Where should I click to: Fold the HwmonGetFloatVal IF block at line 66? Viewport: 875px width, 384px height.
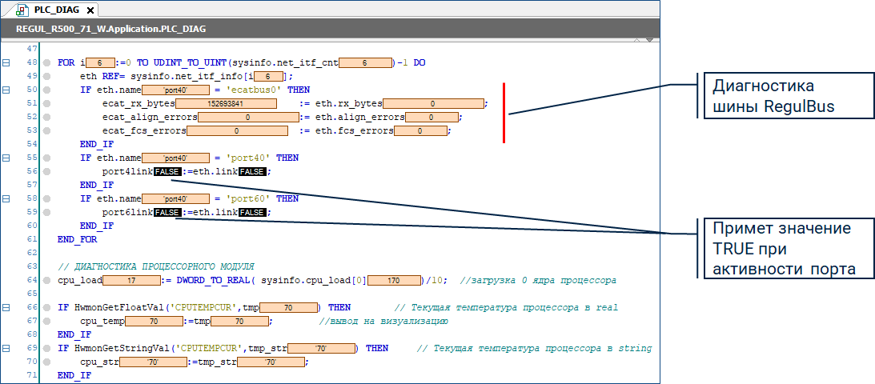[6, 307]
